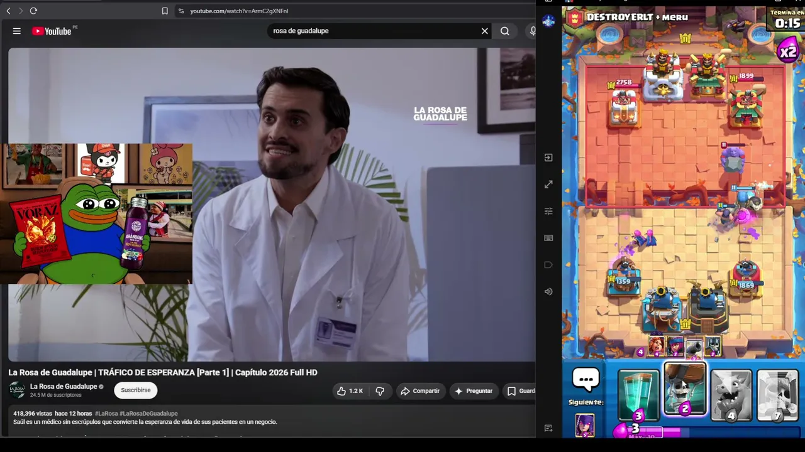
Task: Open emulator controls sliders icon
Action: pyautogui.click(x=548, y=211)
